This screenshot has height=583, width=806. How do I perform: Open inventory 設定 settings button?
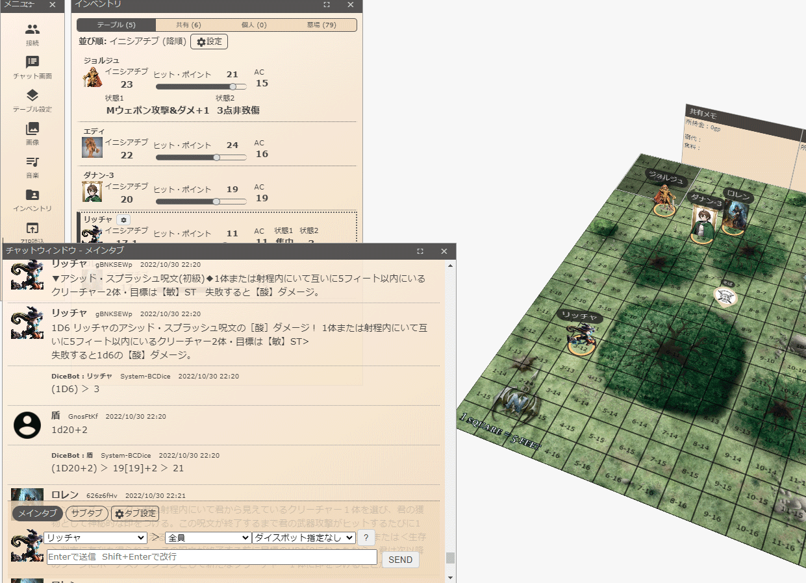pyautogui.click(x=209, y=42)
